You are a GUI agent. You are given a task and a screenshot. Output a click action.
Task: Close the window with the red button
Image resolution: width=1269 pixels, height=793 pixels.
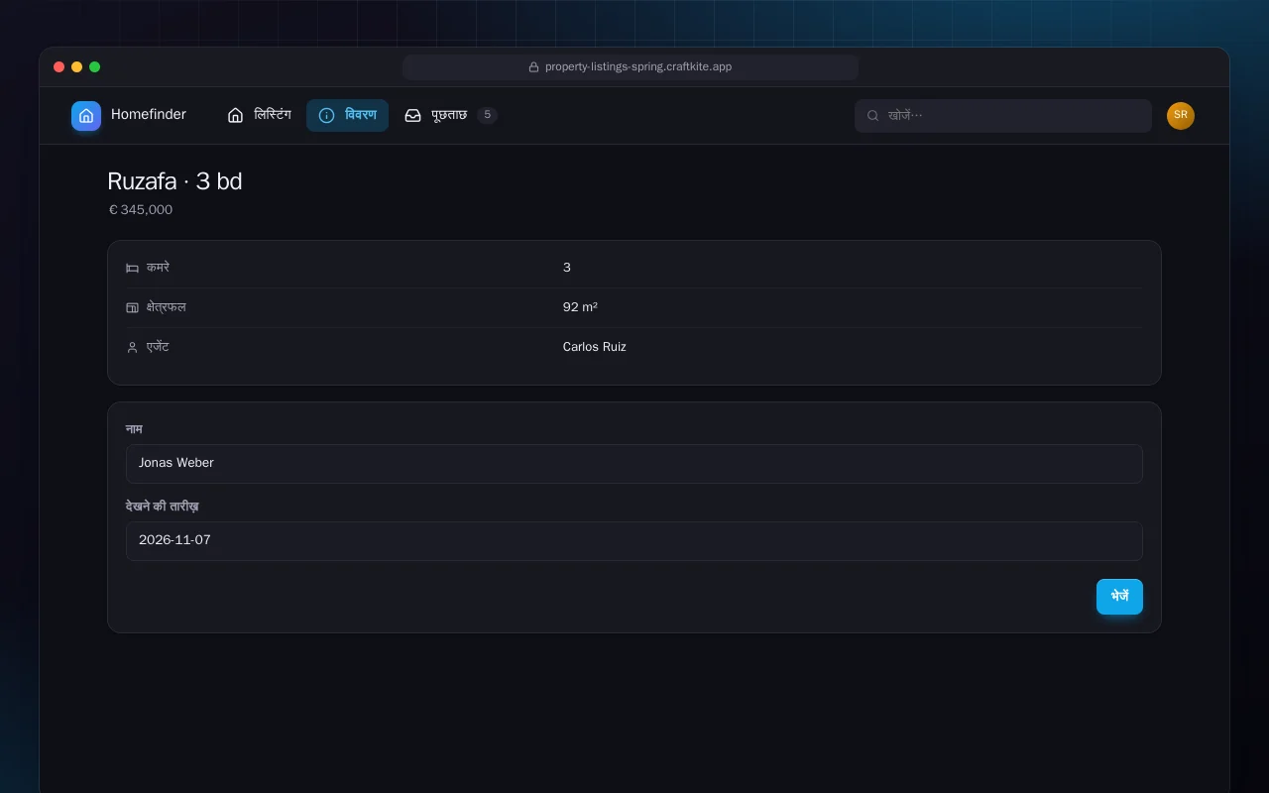[59, 67]
